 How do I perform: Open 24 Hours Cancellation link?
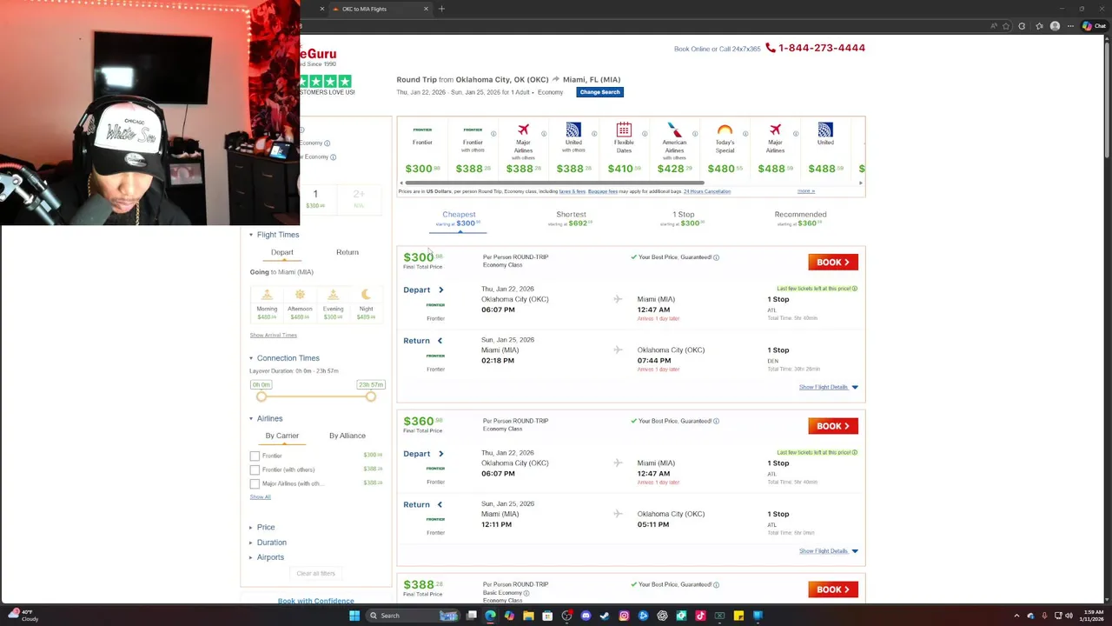(x=706, y=191)
